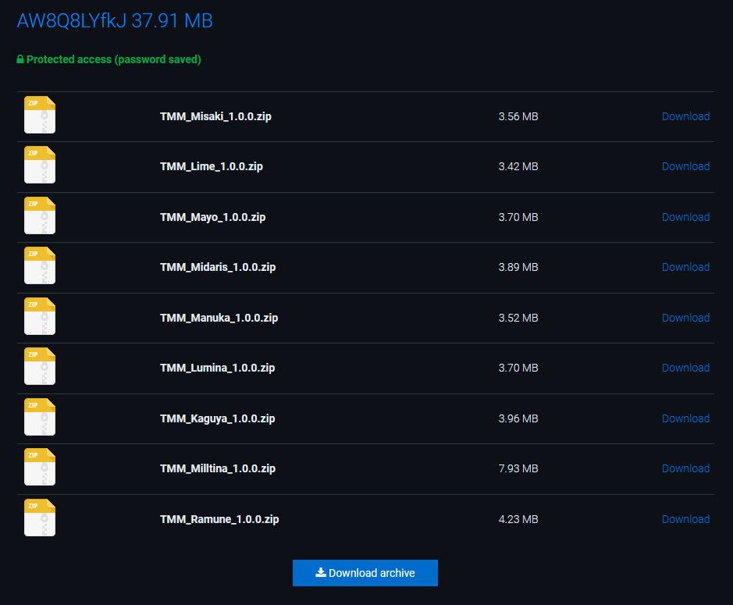The height and width of the screenshot is (605, 733).
Task: Download the TMM_Lumina_1.0.0.zip file
Action: point(686,368)
